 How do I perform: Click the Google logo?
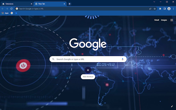point(88,44)
